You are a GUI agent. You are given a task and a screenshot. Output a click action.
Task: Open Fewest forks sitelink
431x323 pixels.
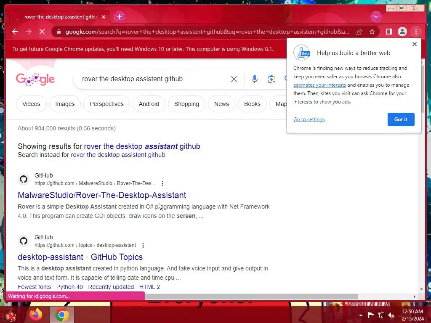[x=35, y=287]
